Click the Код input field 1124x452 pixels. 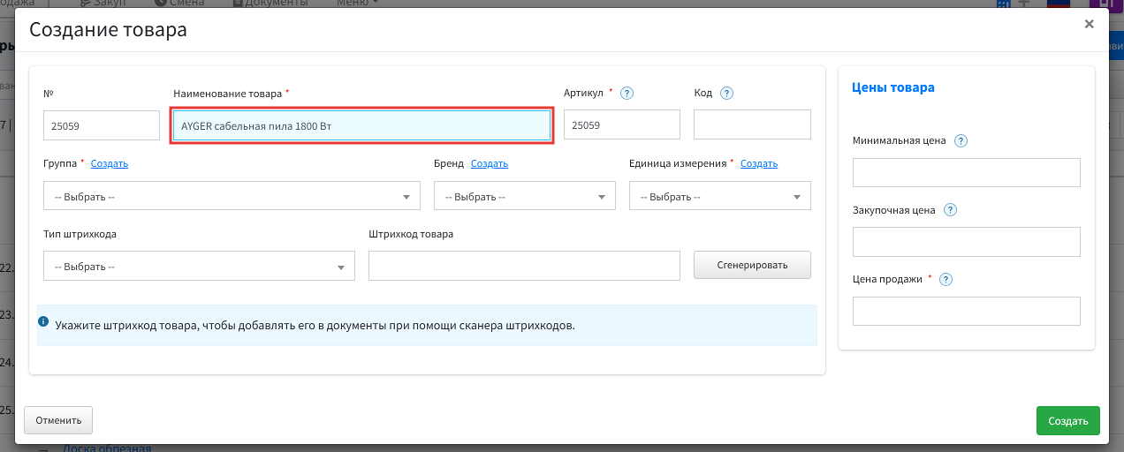tap(752, 124)
